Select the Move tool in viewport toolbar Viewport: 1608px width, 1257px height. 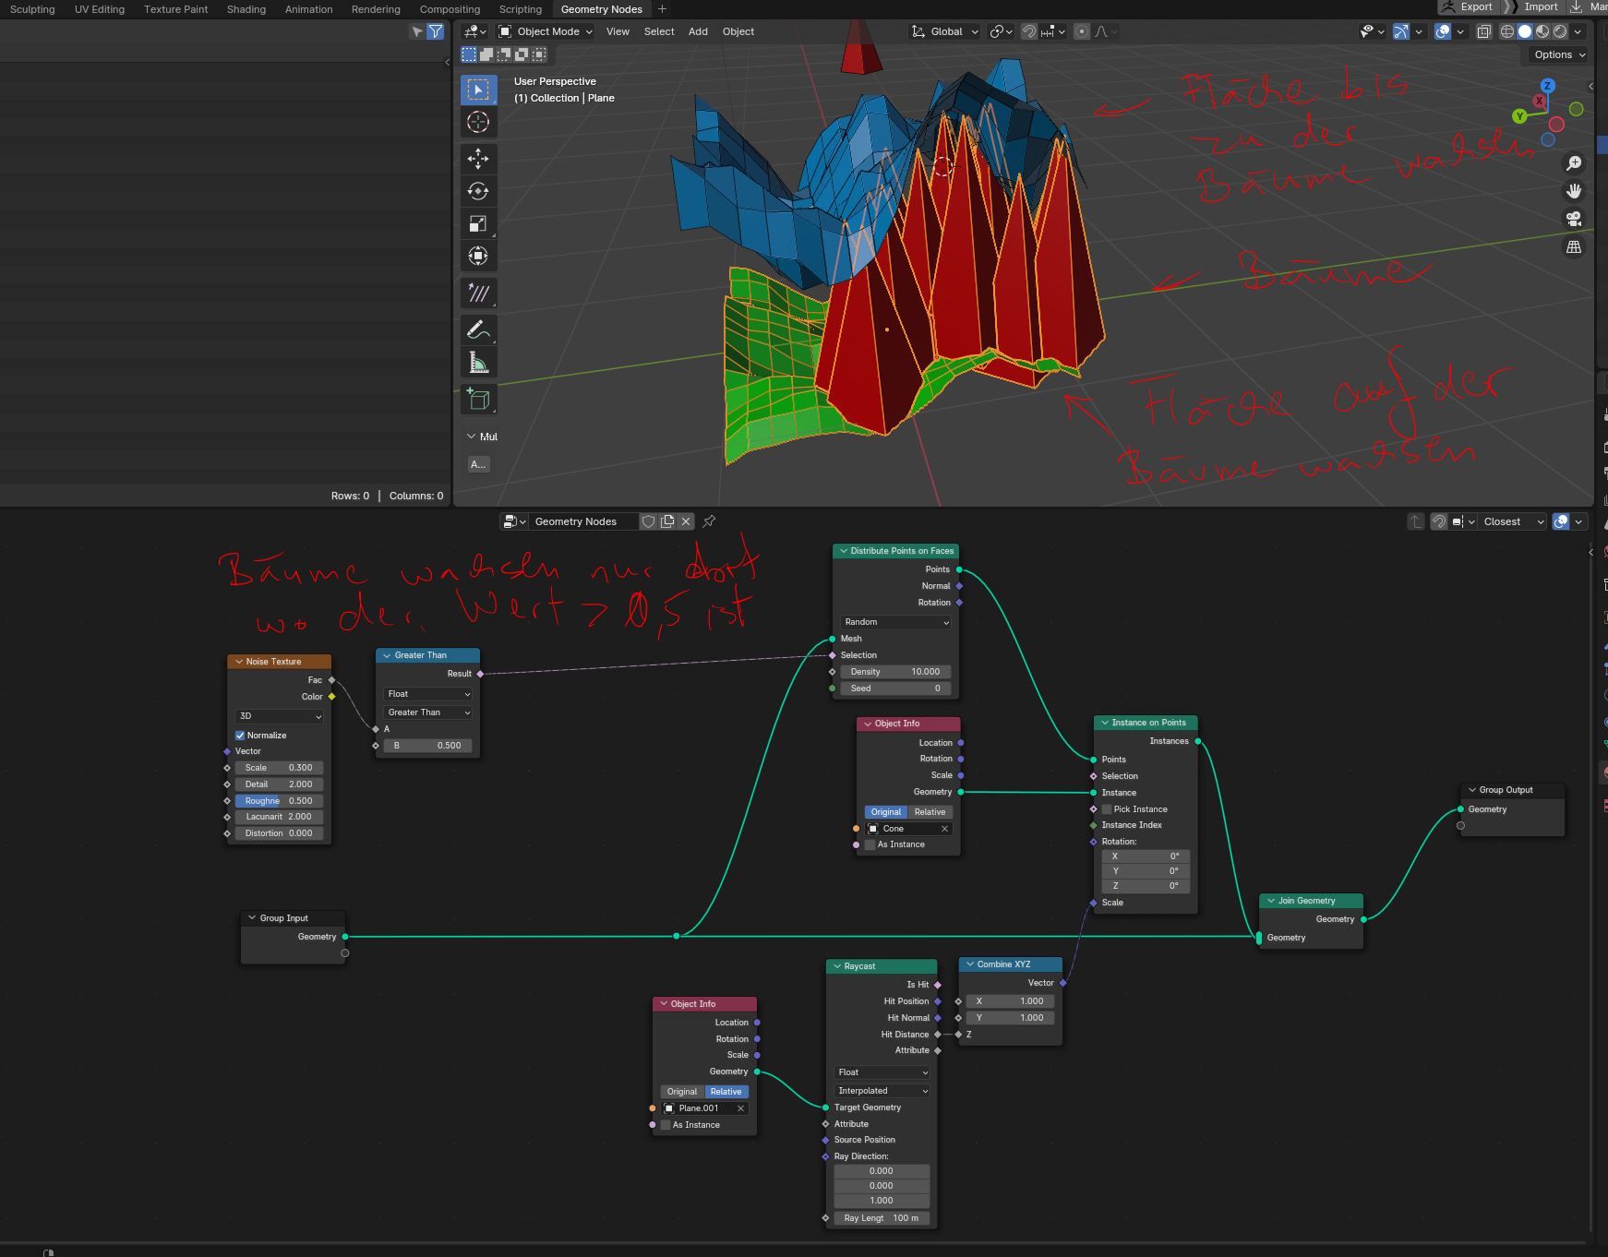click(478, 159)
